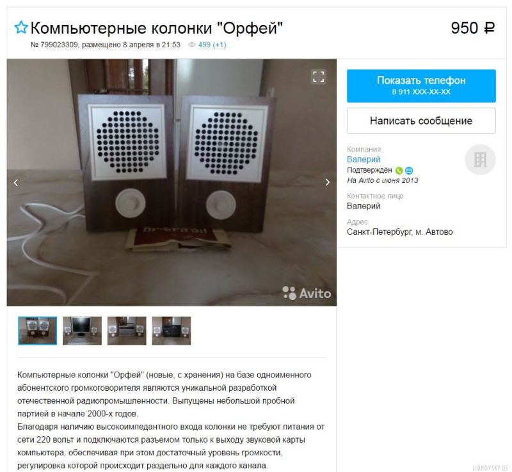Select fourth thumbnail with black device
This screenshot has width=512, height=472.
click(x=172, y=331)
